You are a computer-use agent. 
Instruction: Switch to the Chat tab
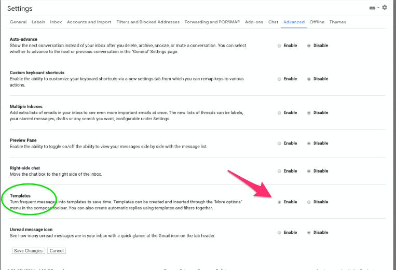[274, 22]
